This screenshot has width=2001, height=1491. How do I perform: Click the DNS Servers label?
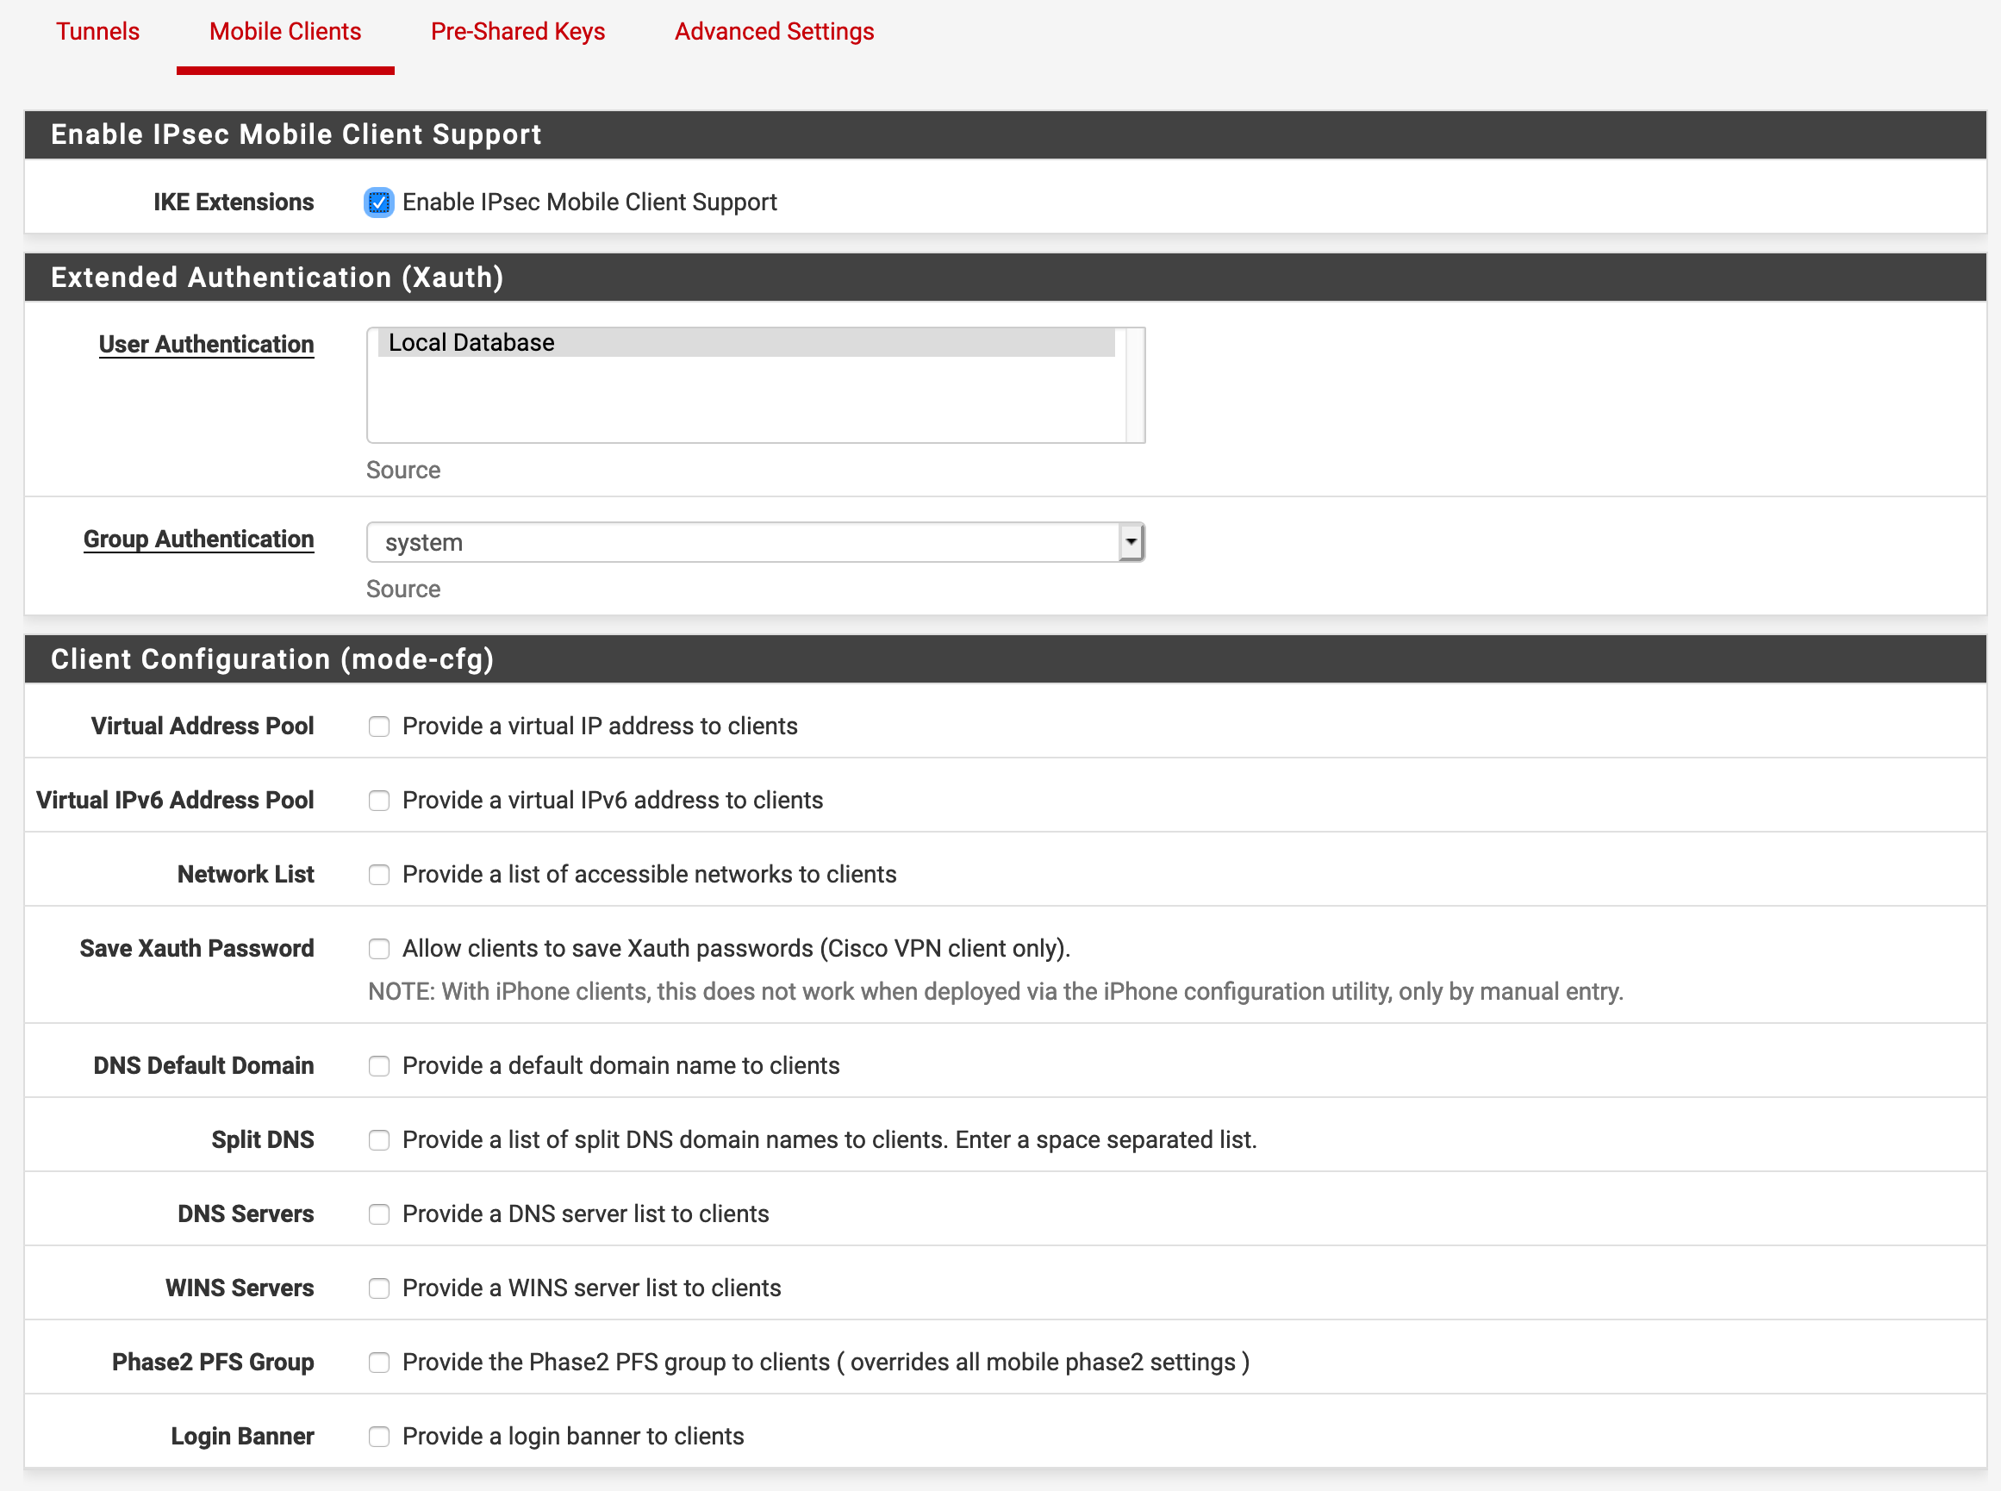click(246, 1214)
